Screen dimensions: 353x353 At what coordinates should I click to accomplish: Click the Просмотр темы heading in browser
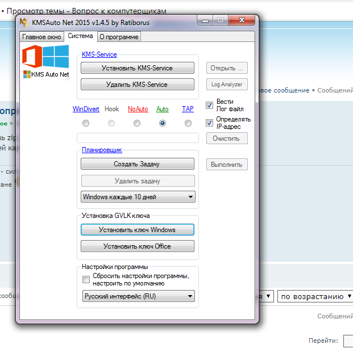point(86,11)
